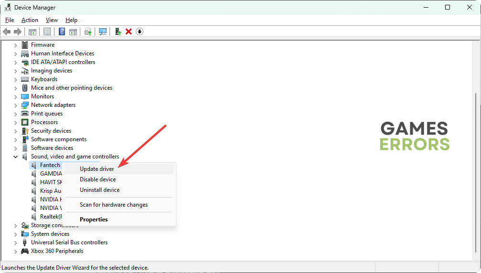Open the Action menu
This screenshot has height=273, width=481.
30,20
